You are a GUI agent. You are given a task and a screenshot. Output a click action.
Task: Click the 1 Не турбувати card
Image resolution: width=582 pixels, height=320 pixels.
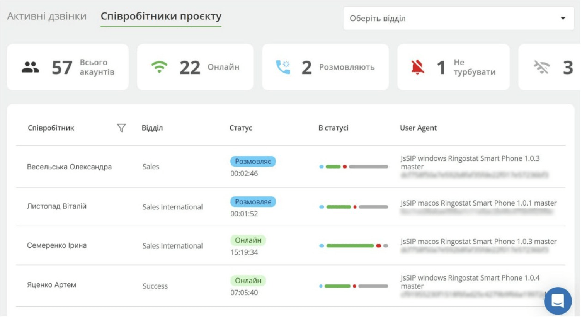[453, 67]
